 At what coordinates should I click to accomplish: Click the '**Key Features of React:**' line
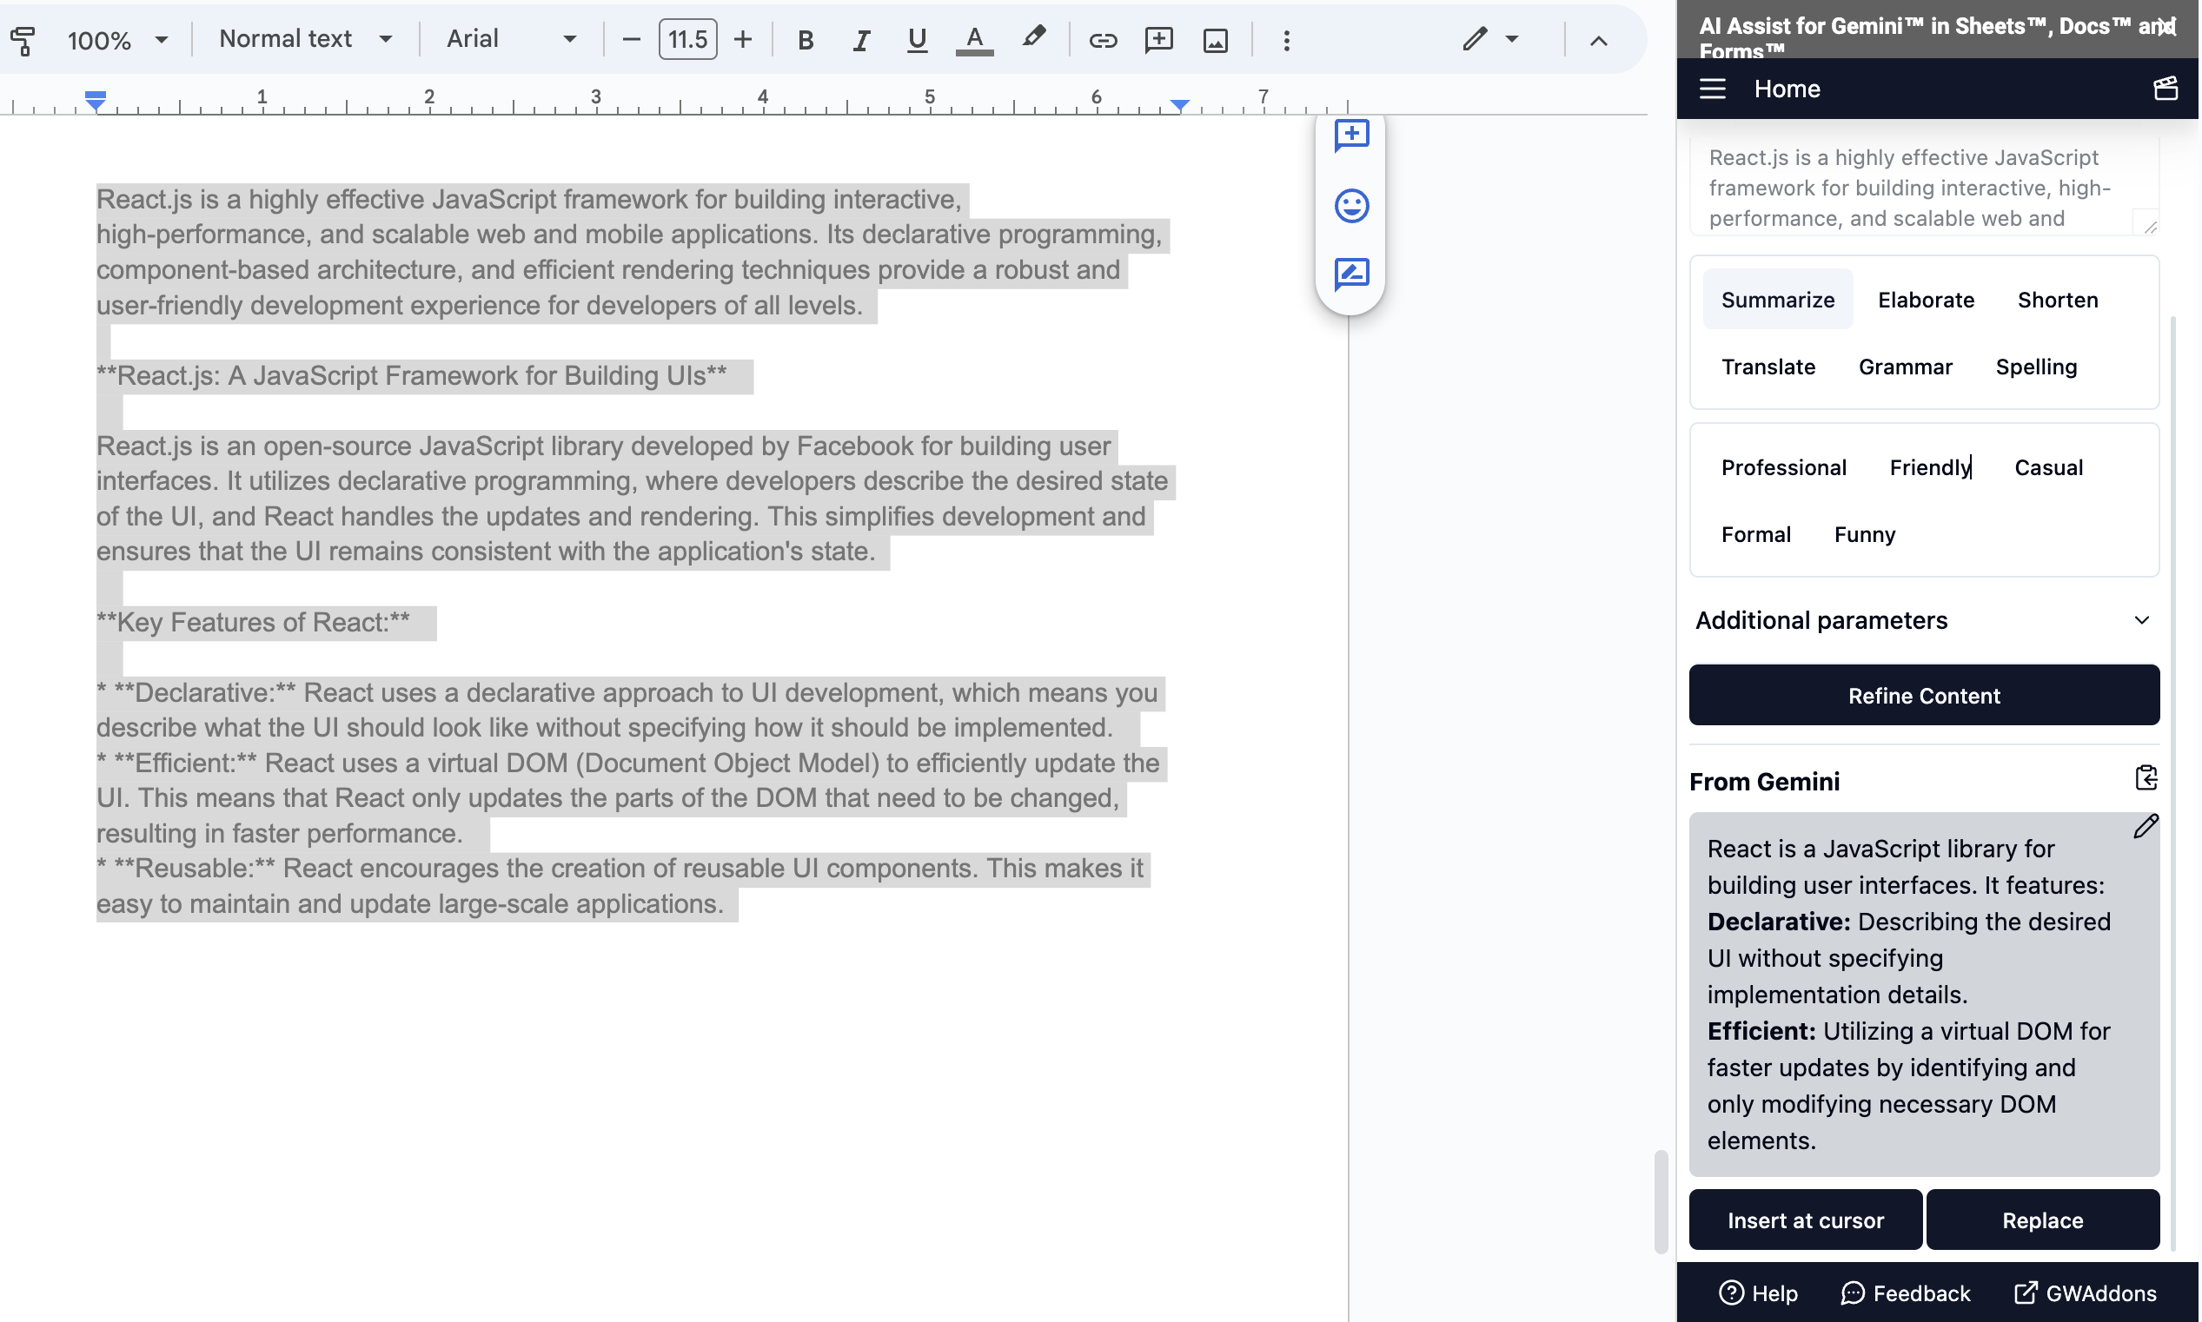(x=253, y=622)
